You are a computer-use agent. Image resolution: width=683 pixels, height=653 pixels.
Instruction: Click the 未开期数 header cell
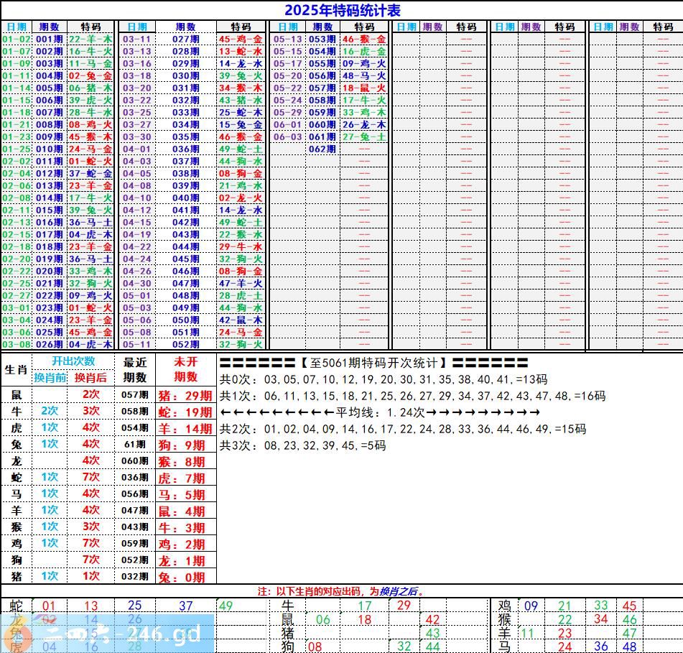click(185, 369)
